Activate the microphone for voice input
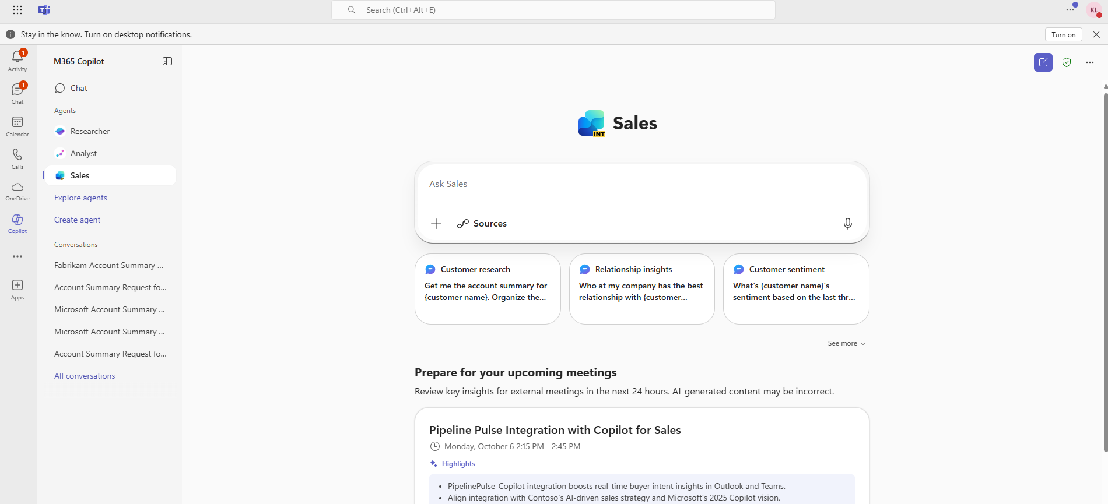This screenshot has height=504, width=1108. tap(848, 224)
